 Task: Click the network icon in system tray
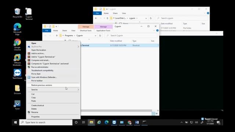point(192,122)
